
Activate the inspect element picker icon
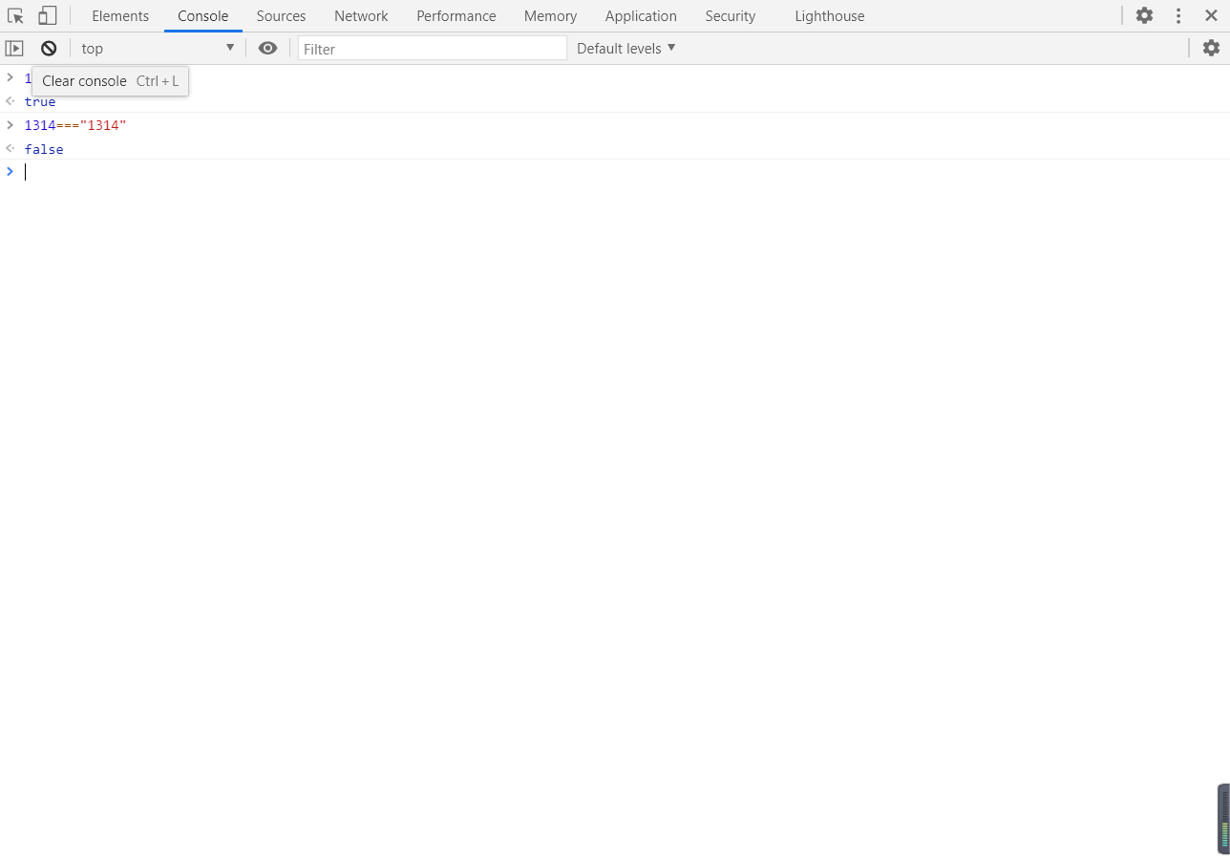pyautogui.click(x=15, y=16)
